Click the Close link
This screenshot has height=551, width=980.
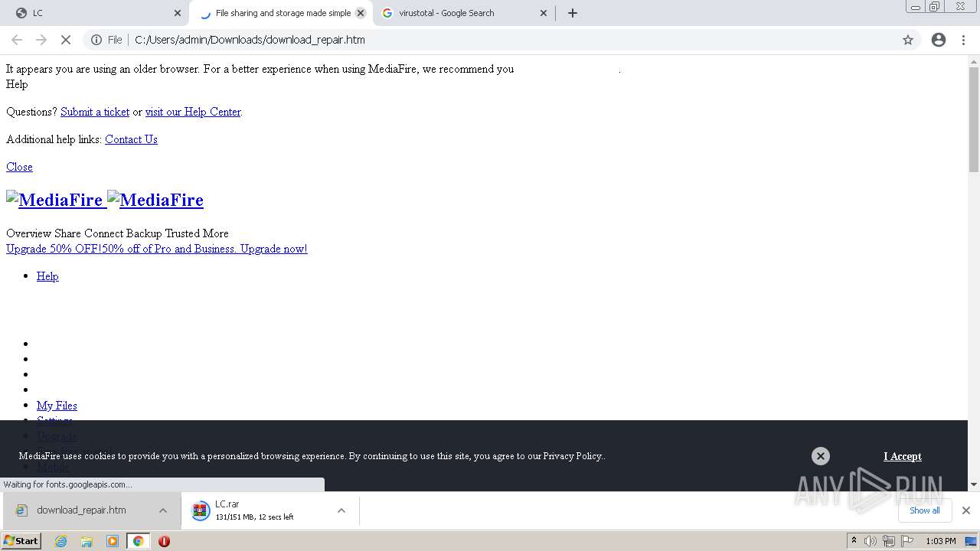tap(19, 167)
